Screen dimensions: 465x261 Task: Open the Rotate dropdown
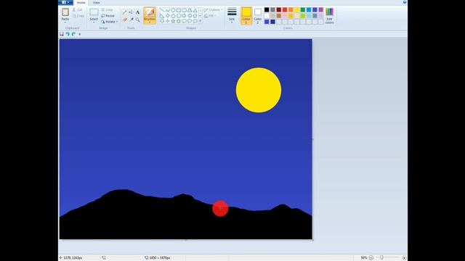click(x=110, y=22)
